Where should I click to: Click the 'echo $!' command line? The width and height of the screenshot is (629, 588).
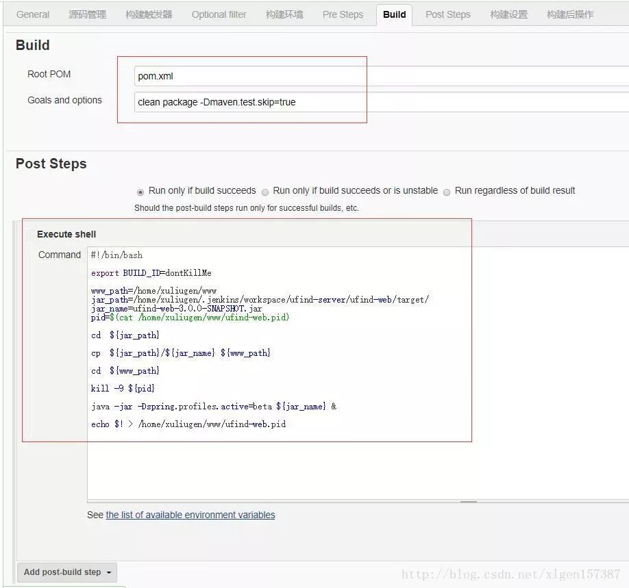[188, 424]
